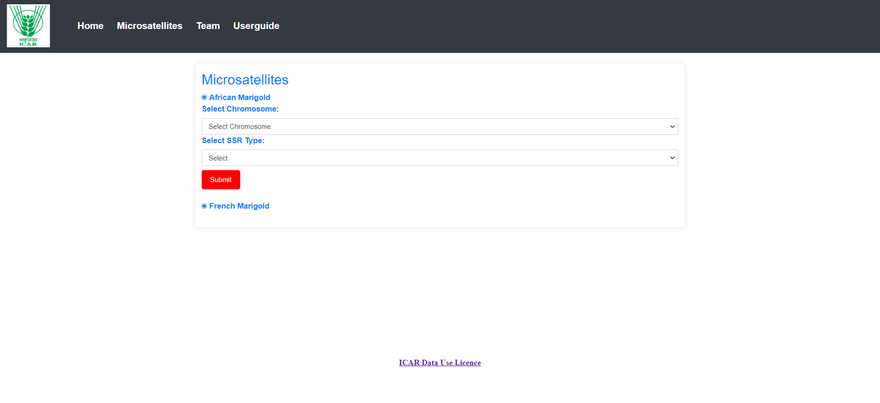Open the Select Chromosome dropdown field

(x=429, y=126)
